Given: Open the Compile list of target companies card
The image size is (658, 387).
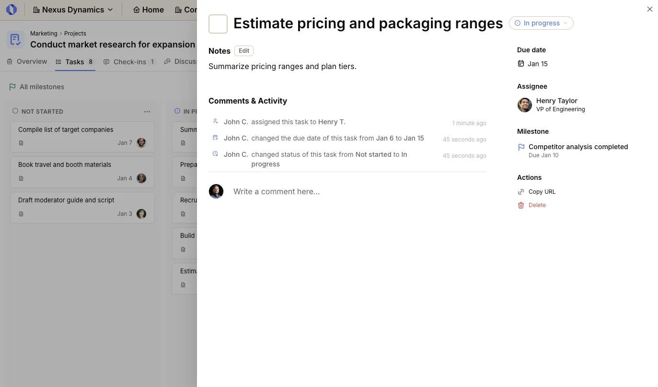Looking at the screenshot, I should pos(66,129).
